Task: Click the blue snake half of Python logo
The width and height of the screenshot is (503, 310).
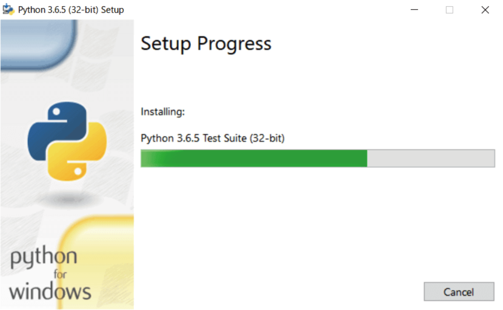Action: tap(56, 129)
